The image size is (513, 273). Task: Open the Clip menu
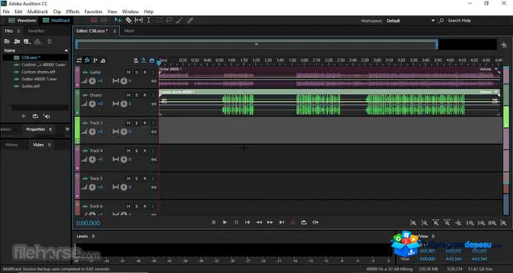[x=57, y=11]
